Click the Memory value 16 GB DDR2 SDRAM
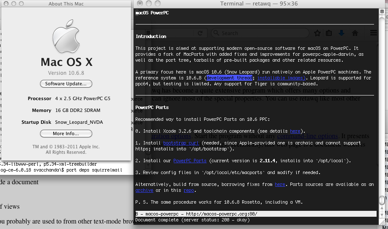 click(x=78, y=110)
